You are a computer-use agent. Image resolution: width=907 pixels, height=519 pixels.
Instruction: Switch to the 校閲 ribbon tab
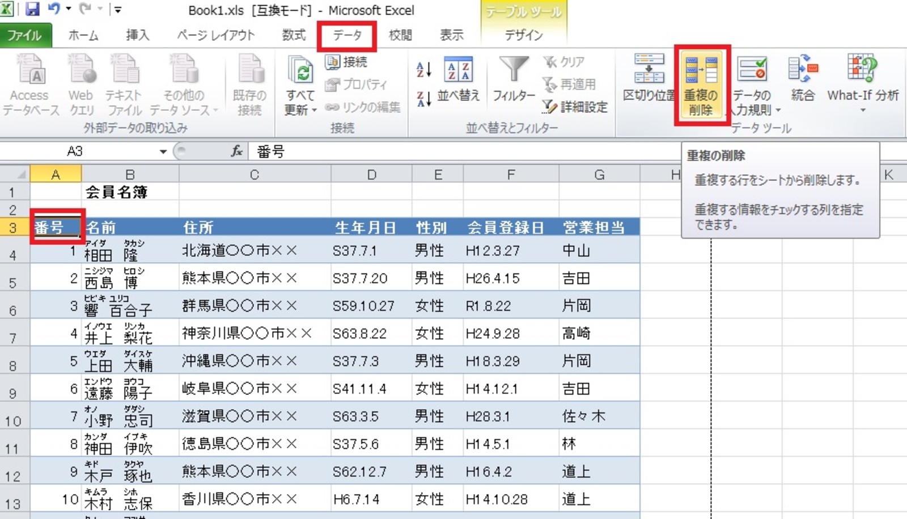pos(400,35)
